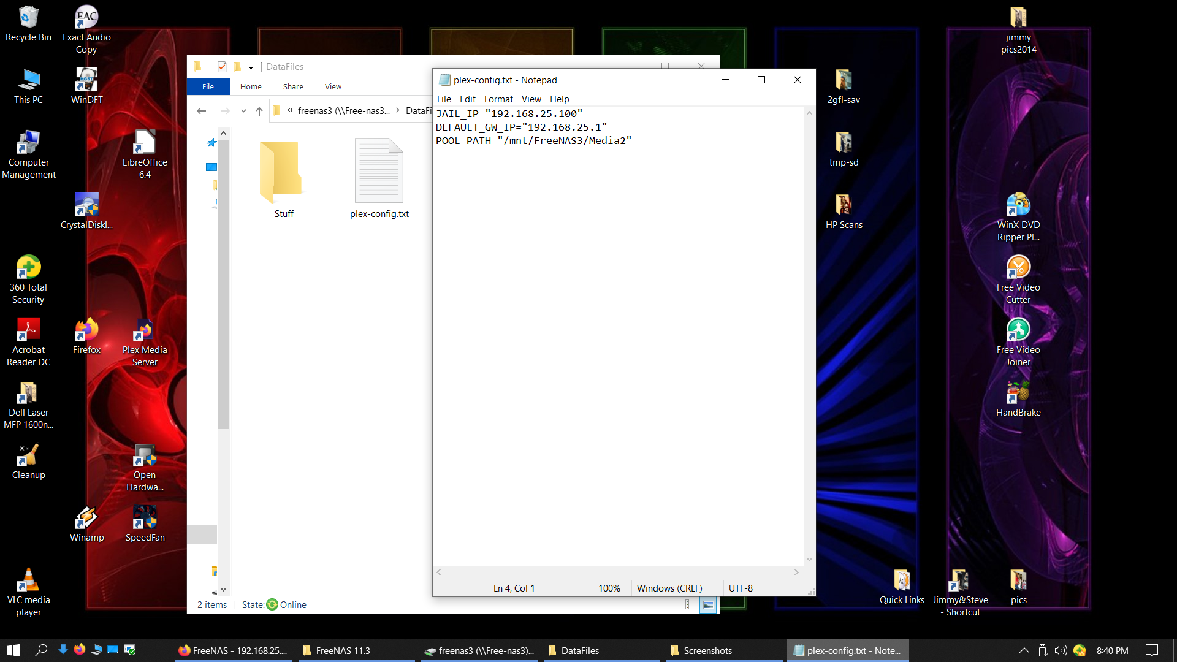
Task: Open Explorer File ribbon tab
Action: 208,86
